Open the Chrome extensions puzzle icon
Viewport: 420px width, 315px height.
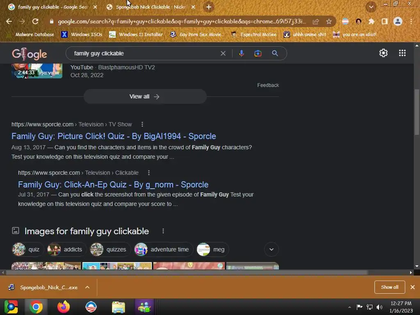(371, 21)
